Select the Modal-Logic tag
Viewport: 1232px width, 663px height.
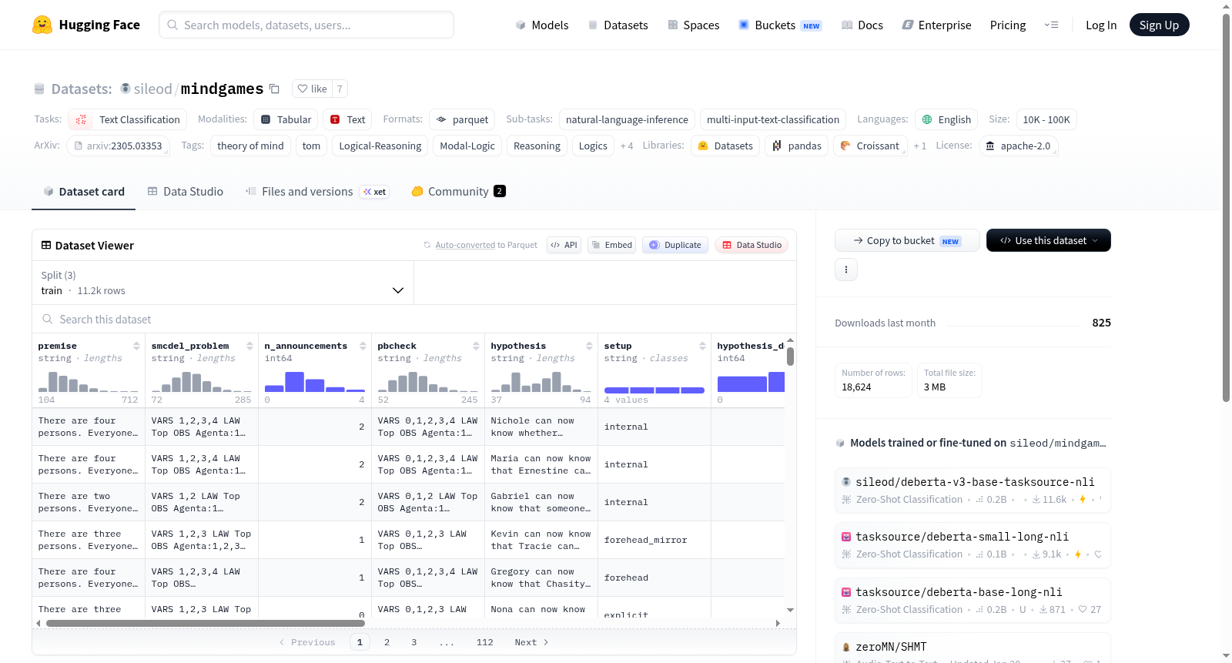(467, 146)
